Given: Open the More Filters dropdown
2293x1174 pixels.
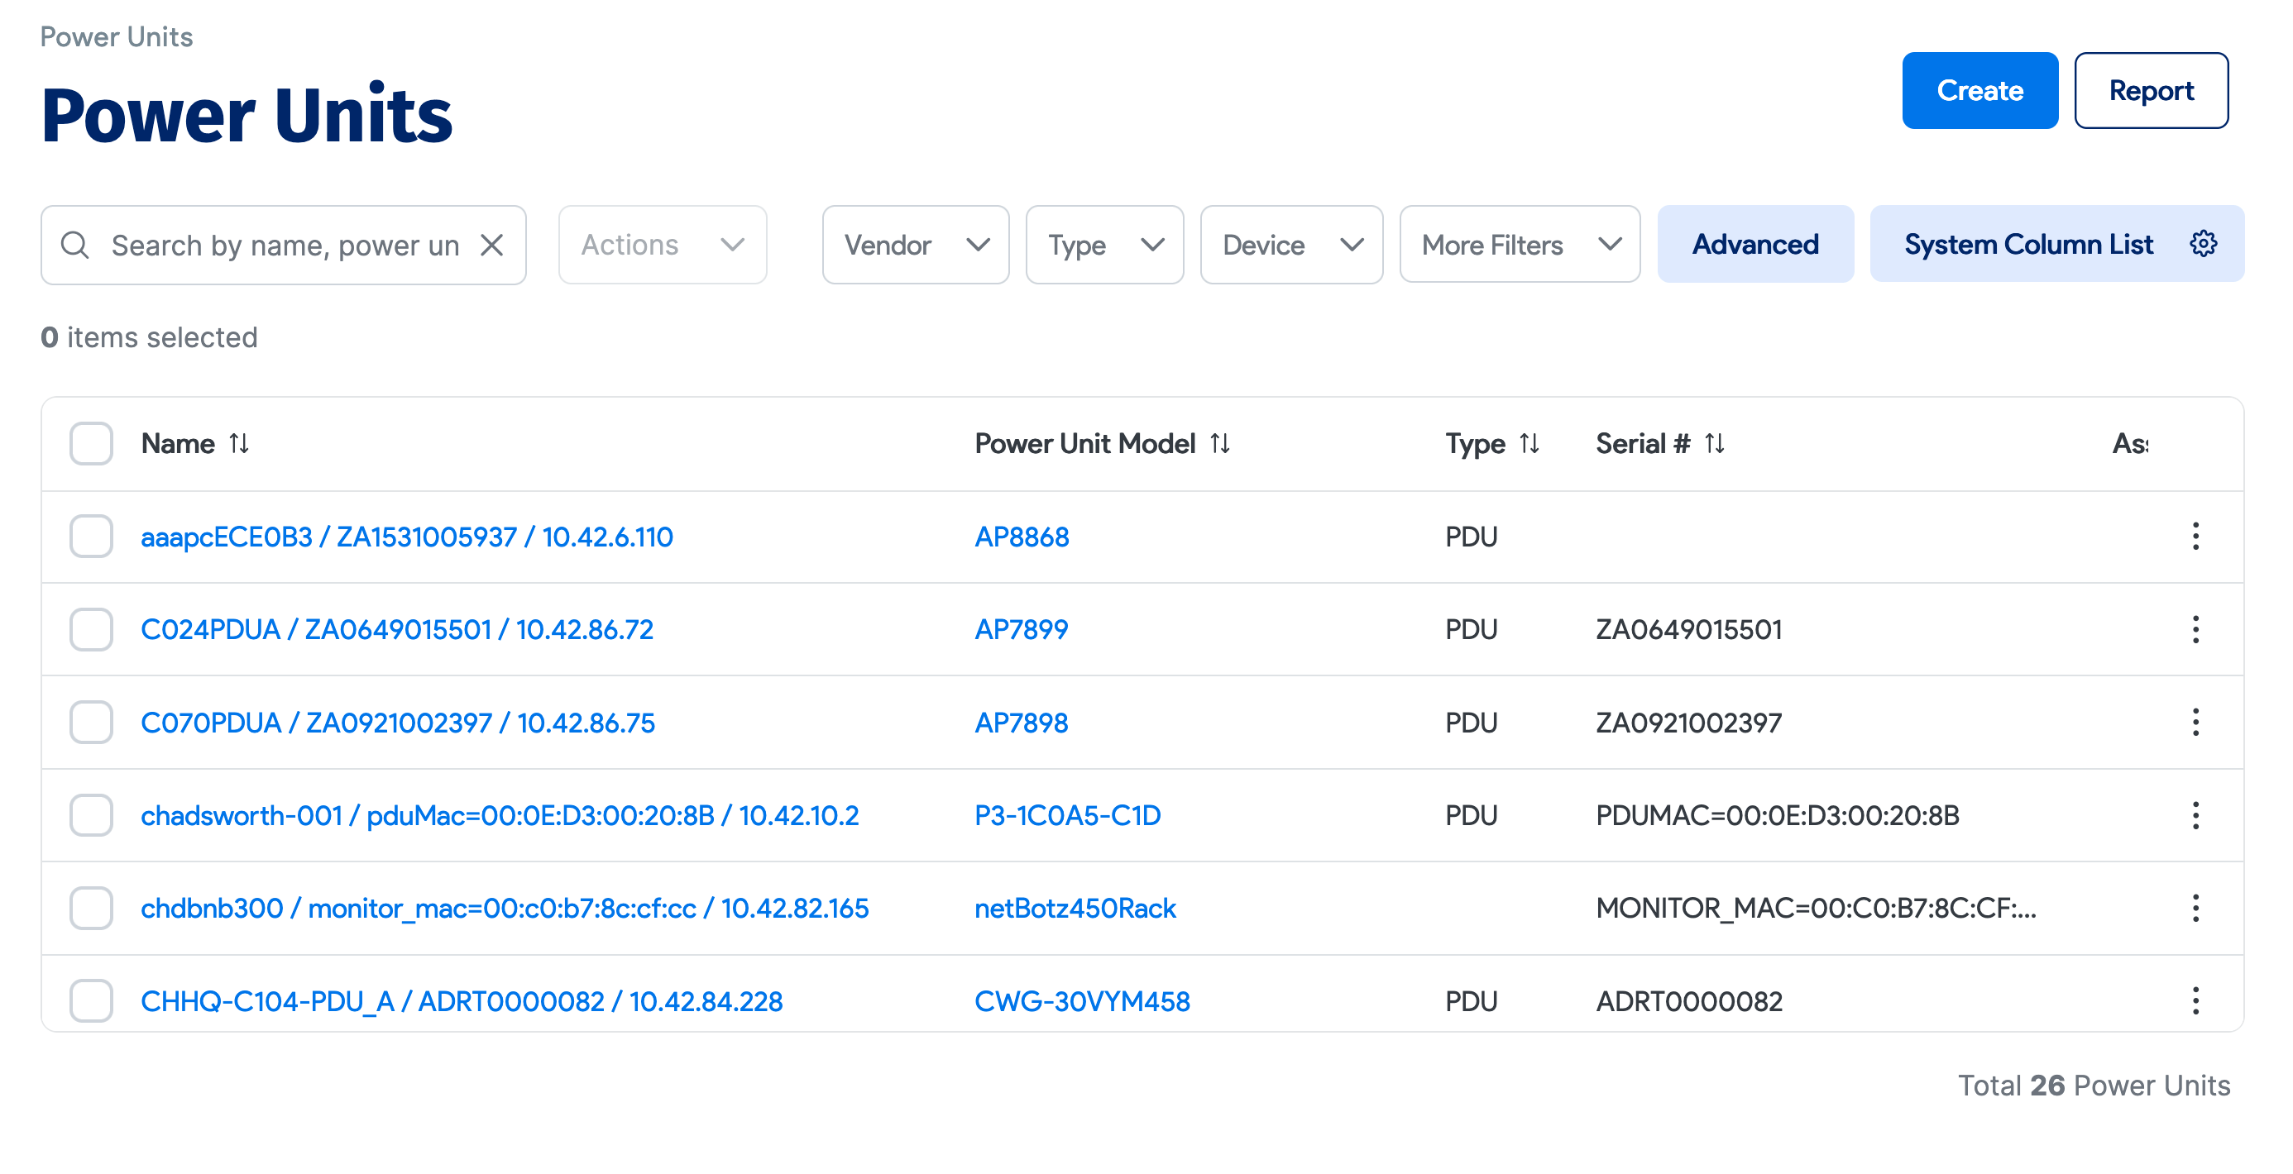Looking at the screenshot, I should pos(1519,245).
